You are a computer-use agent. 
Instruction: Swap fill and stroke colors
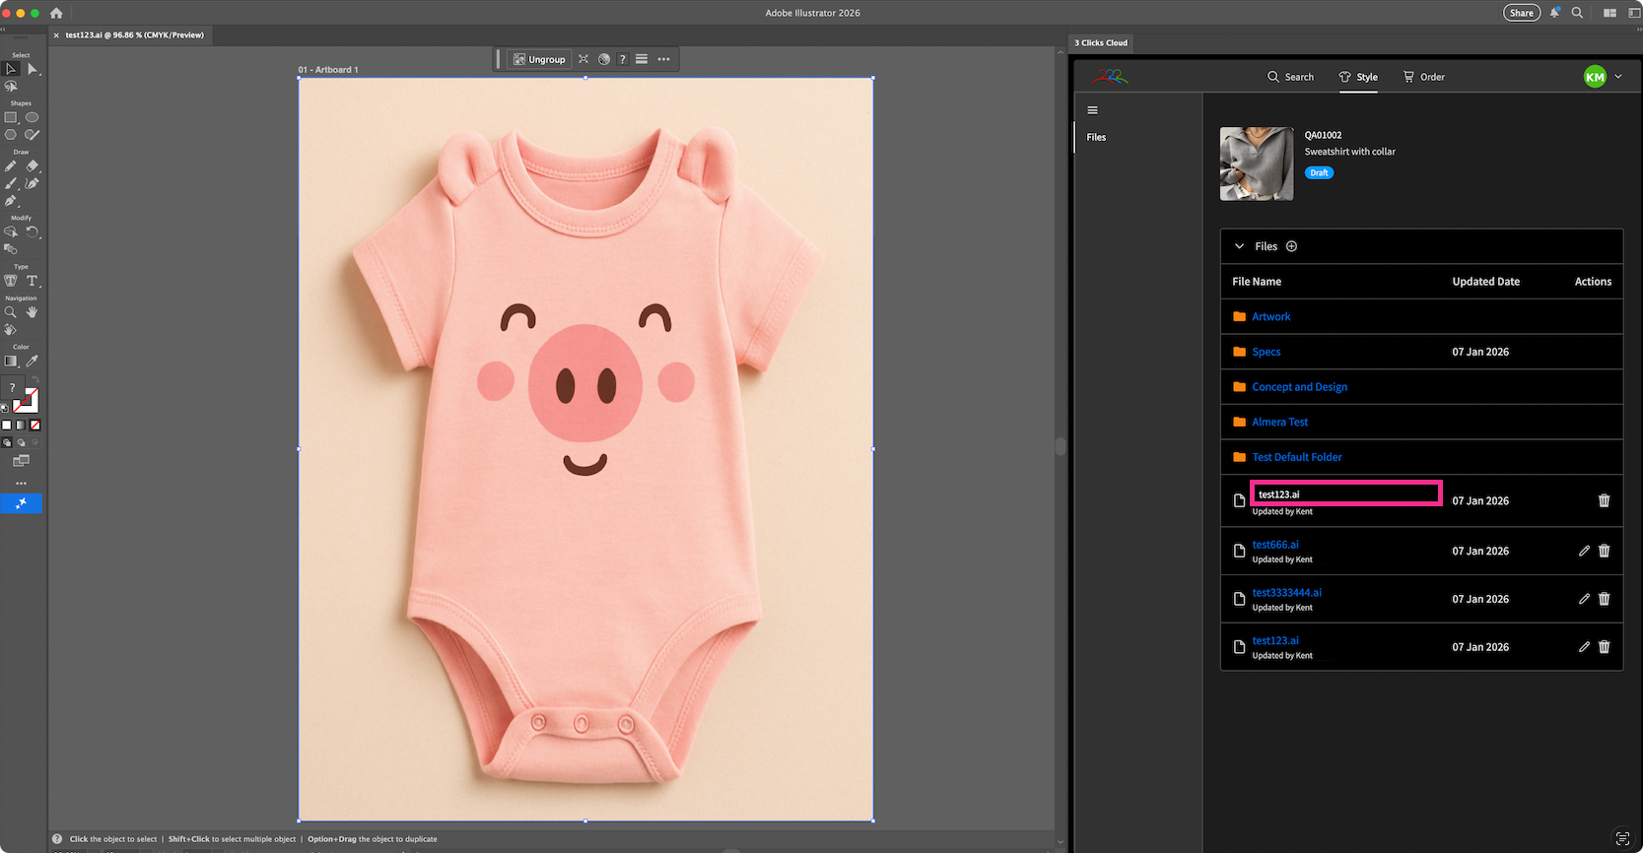[35, 380]
